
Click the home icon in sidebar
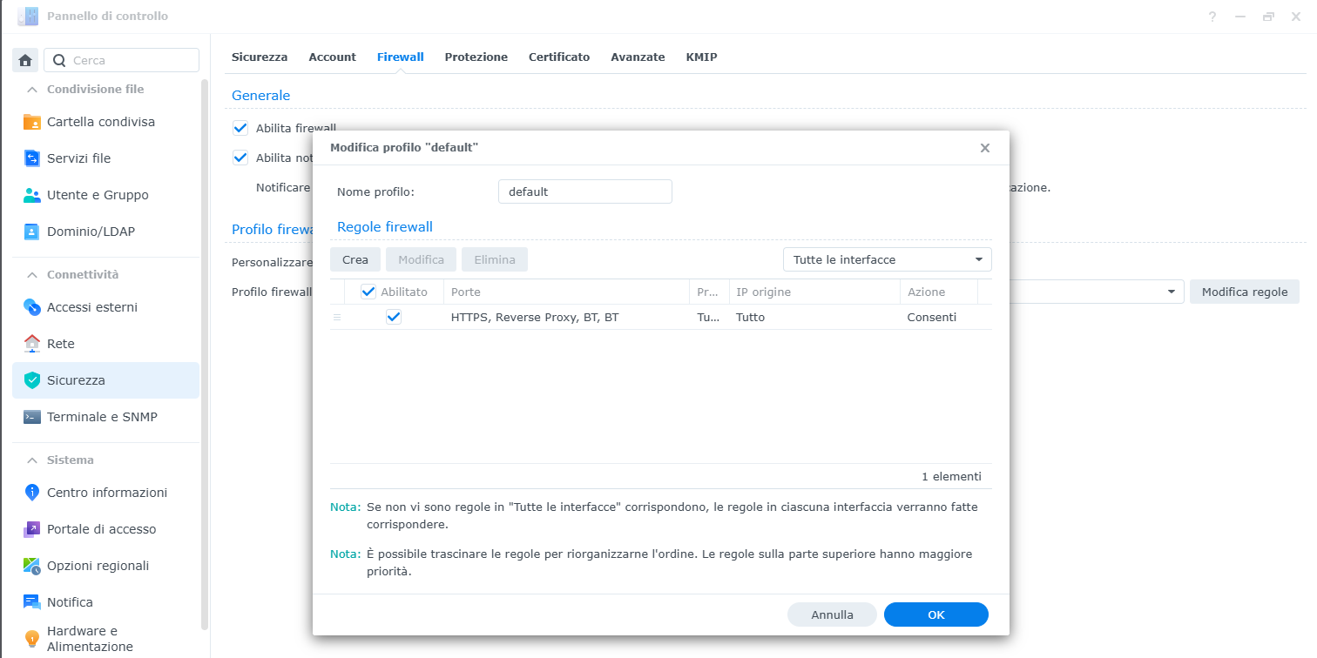pyautogui.click(x=25, y=60)
